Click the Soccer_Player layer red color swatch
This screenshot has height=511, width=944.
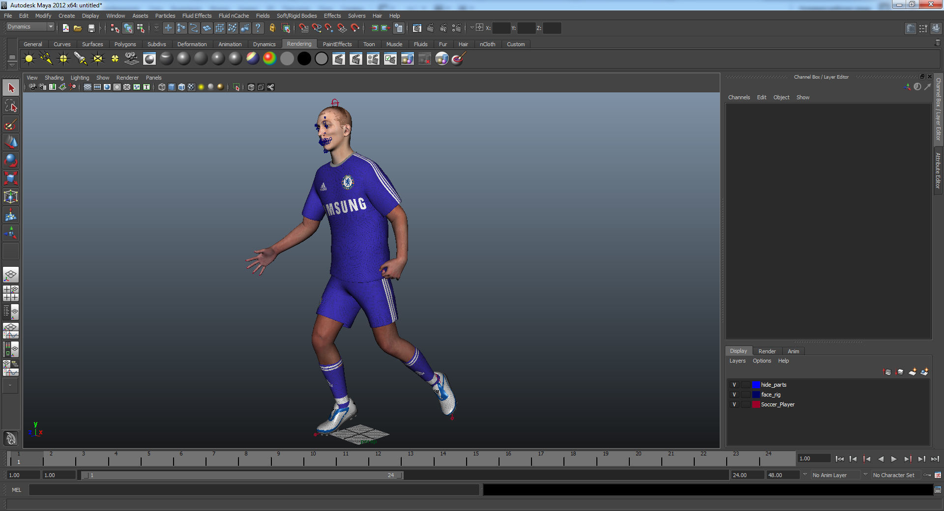click(x=756, y=404)
